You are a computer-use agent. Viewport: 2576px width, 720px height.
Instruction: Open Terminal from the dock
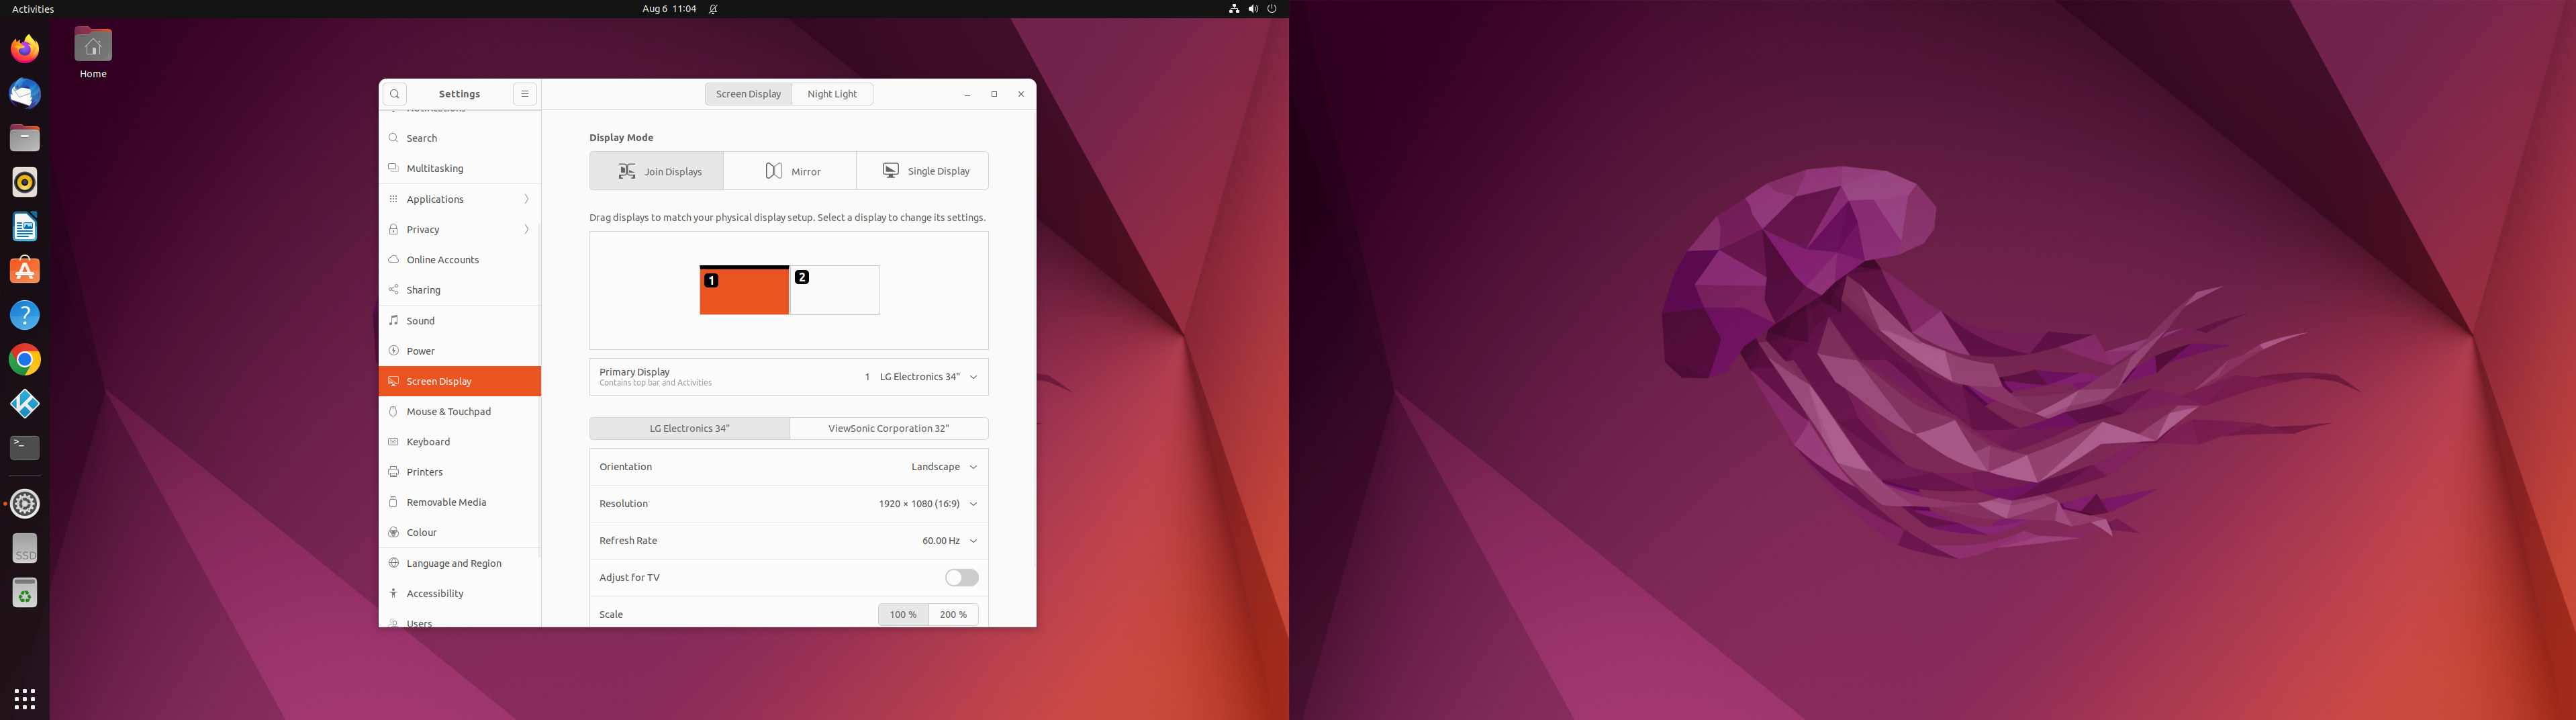tap(25, 448)
